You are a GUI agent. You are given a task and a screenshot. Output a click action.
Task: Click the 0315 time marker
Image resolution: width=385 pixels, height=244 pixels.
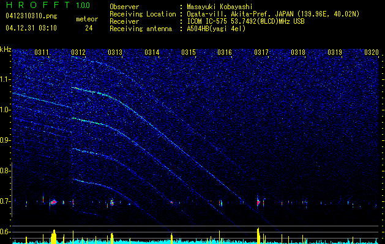189,52
